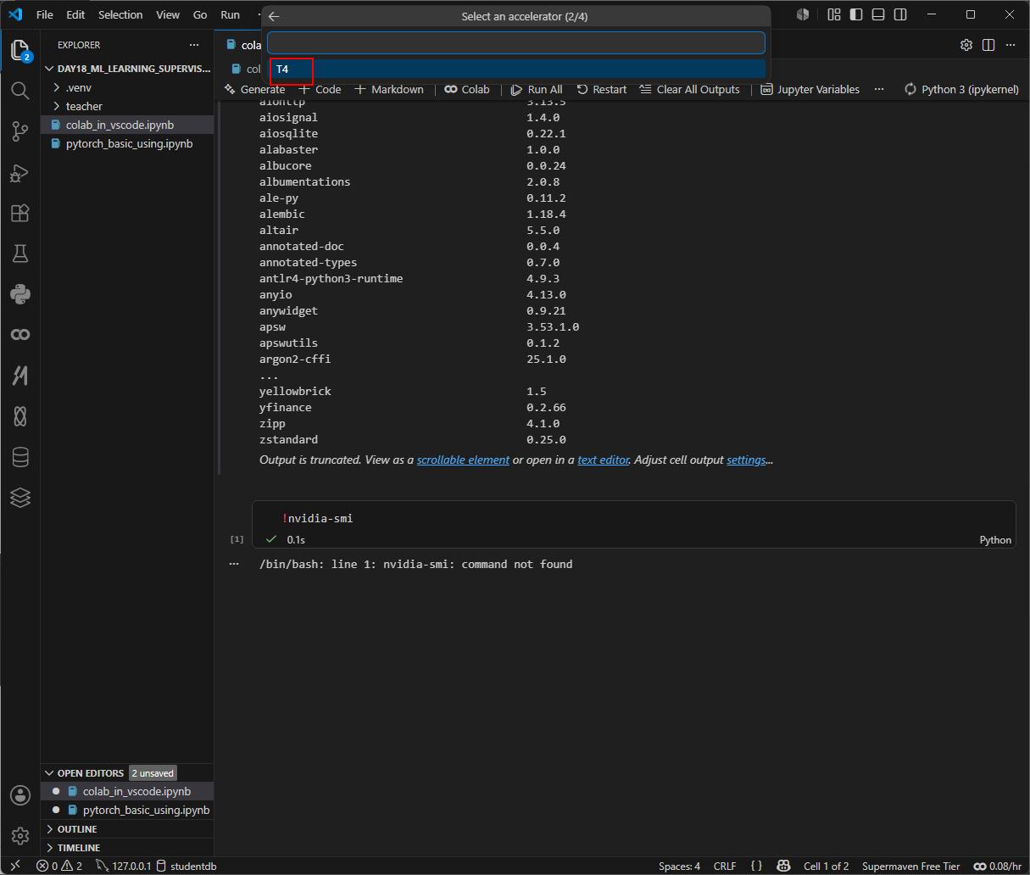Viewport: 1030px width, 875px height.
Task: Open the Go menu
Action: [200, 14]
